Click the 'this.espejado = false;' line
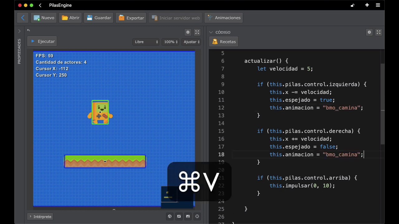The height and width of the screenshot is (224, 399). [304, 147]
